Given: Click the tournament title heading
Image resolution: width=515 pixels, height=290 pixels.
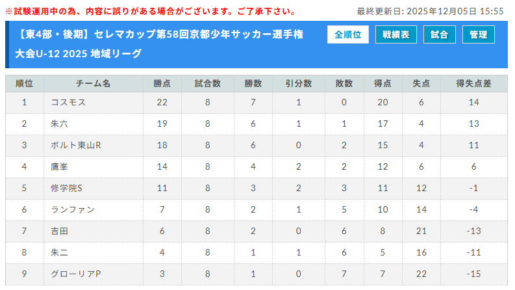Looking at the screenshot, I should click(160, 44).
